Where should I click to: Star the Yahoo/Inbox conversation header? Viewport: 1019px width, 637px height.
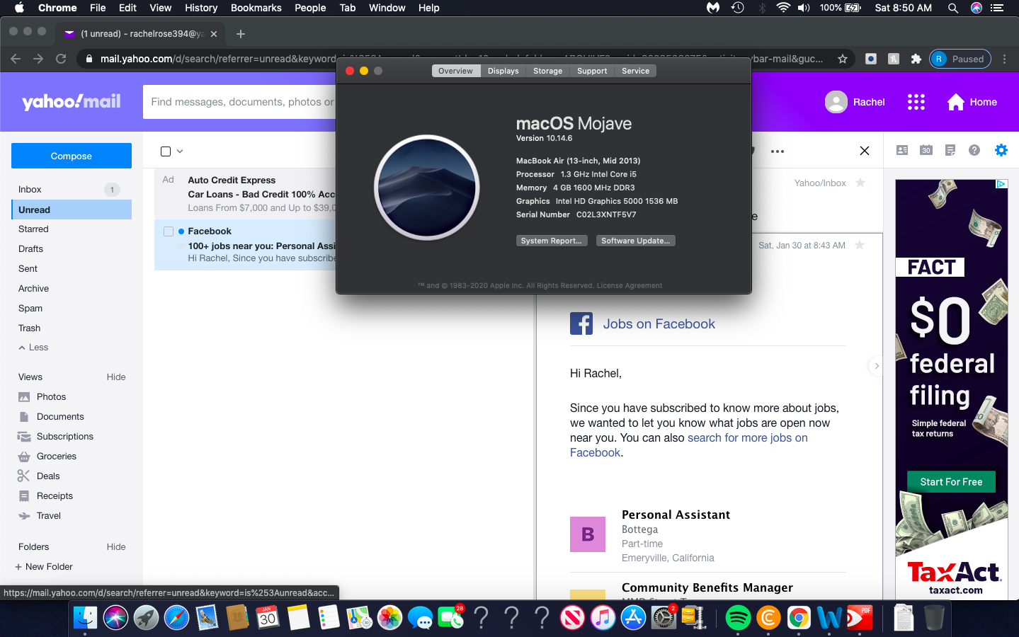860,183
